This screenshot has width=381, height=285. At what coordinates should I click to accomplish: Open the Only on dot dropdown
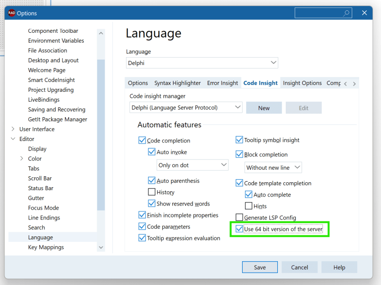click(192, 165)
